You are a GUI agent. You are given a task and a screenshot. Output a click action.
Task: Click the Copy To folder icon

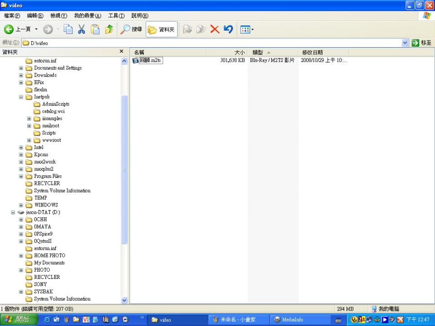pos(201,29)
